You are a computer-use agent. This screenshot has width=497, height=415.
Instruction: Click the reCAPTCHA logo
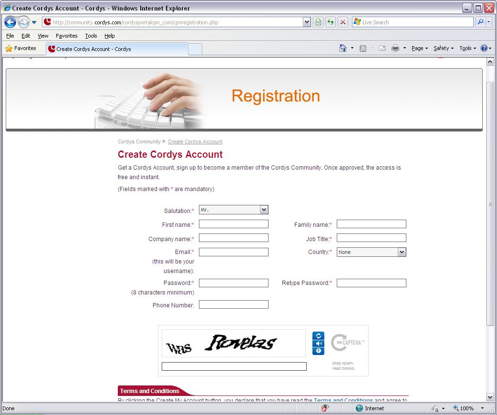(348, 343)
